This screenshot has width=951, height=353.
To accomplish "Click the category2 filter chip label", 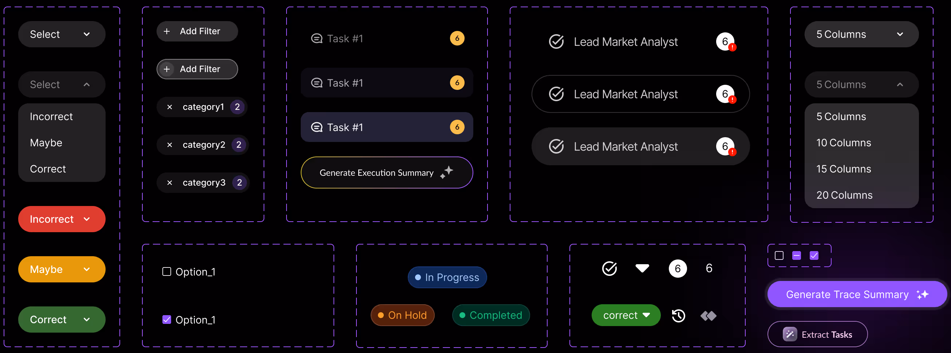I will pos(204,145).
